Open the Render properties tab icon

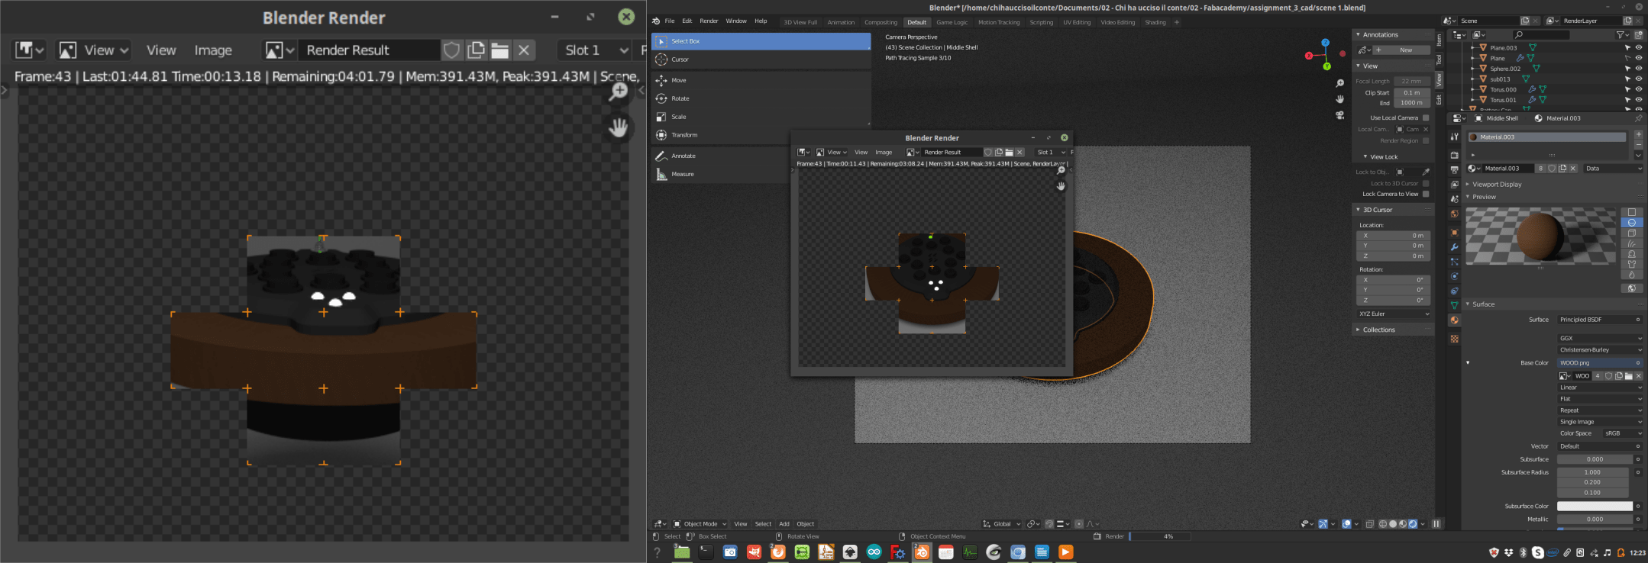pos(1454,155)
